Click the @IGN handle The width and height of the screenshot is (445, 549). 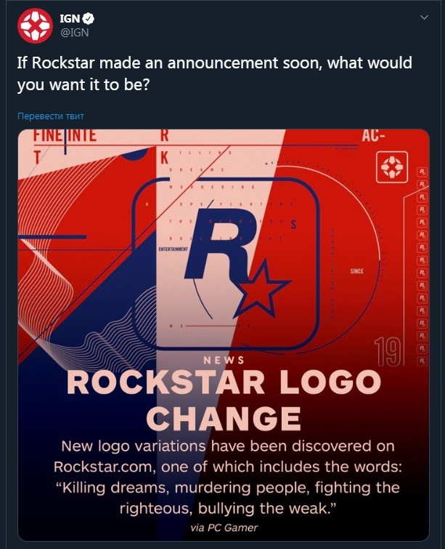click(75, 33)
